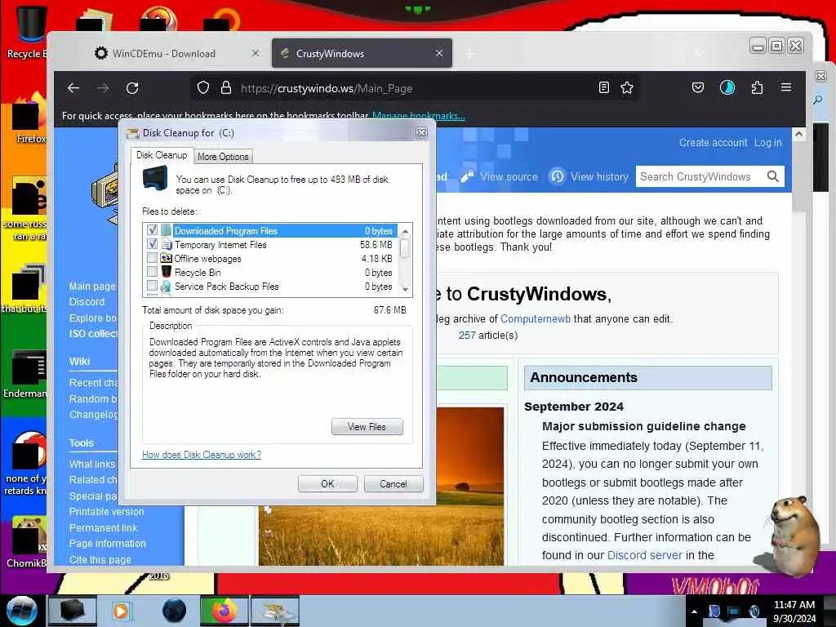Viewport: 836px width, 627px height.
Task: Click the View history clock icon
Action: 557,176
